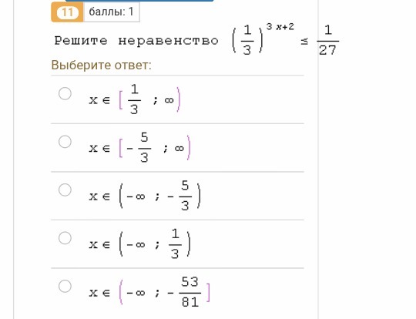
Task: Click the "Выберите ответ:" heading
Action: pyautogui.click(x=102, y=65)
